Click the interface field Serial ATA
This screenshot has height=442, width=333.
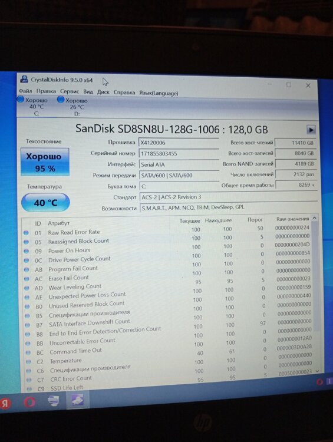[179, 164]
